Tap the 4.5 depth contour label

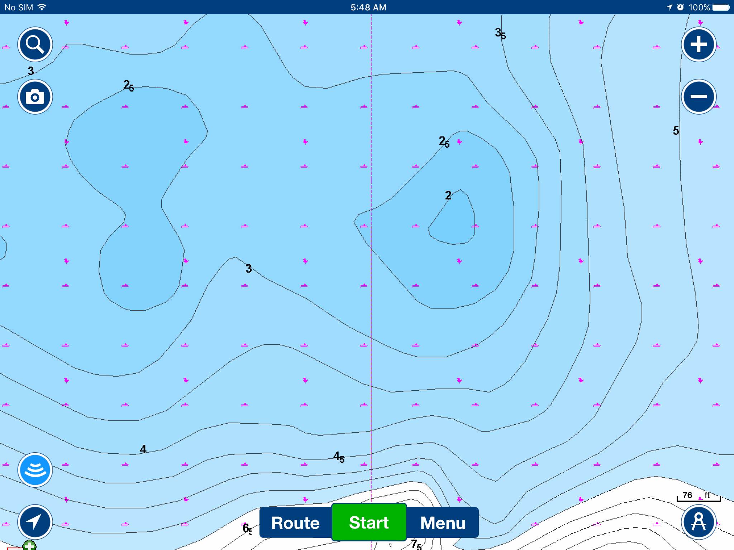click(x=338, y=457)
